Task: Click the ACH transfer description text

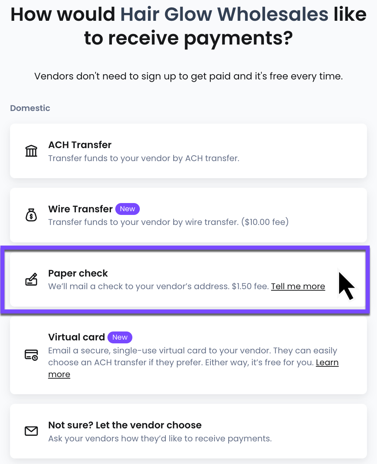Action: (144, 158)
